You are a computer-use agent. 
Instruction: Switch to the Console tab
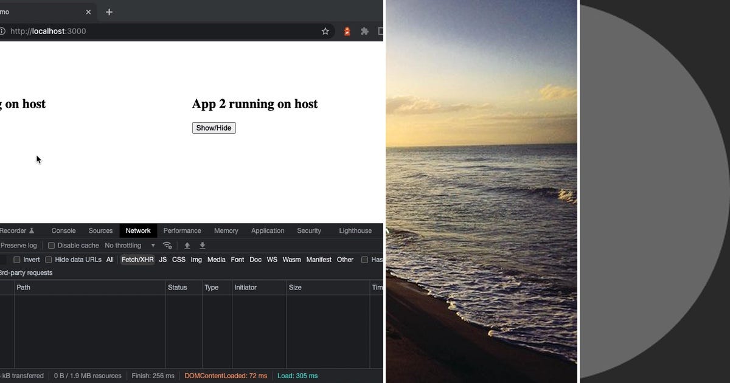point(63,230)
